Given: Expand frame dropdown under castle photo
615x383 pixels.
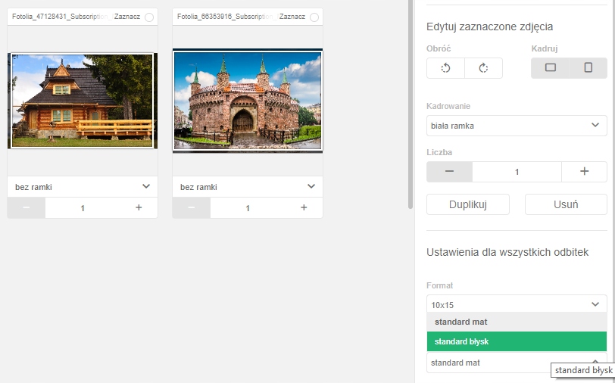Looking at the screenshot, I should click(x=248, y=186).
